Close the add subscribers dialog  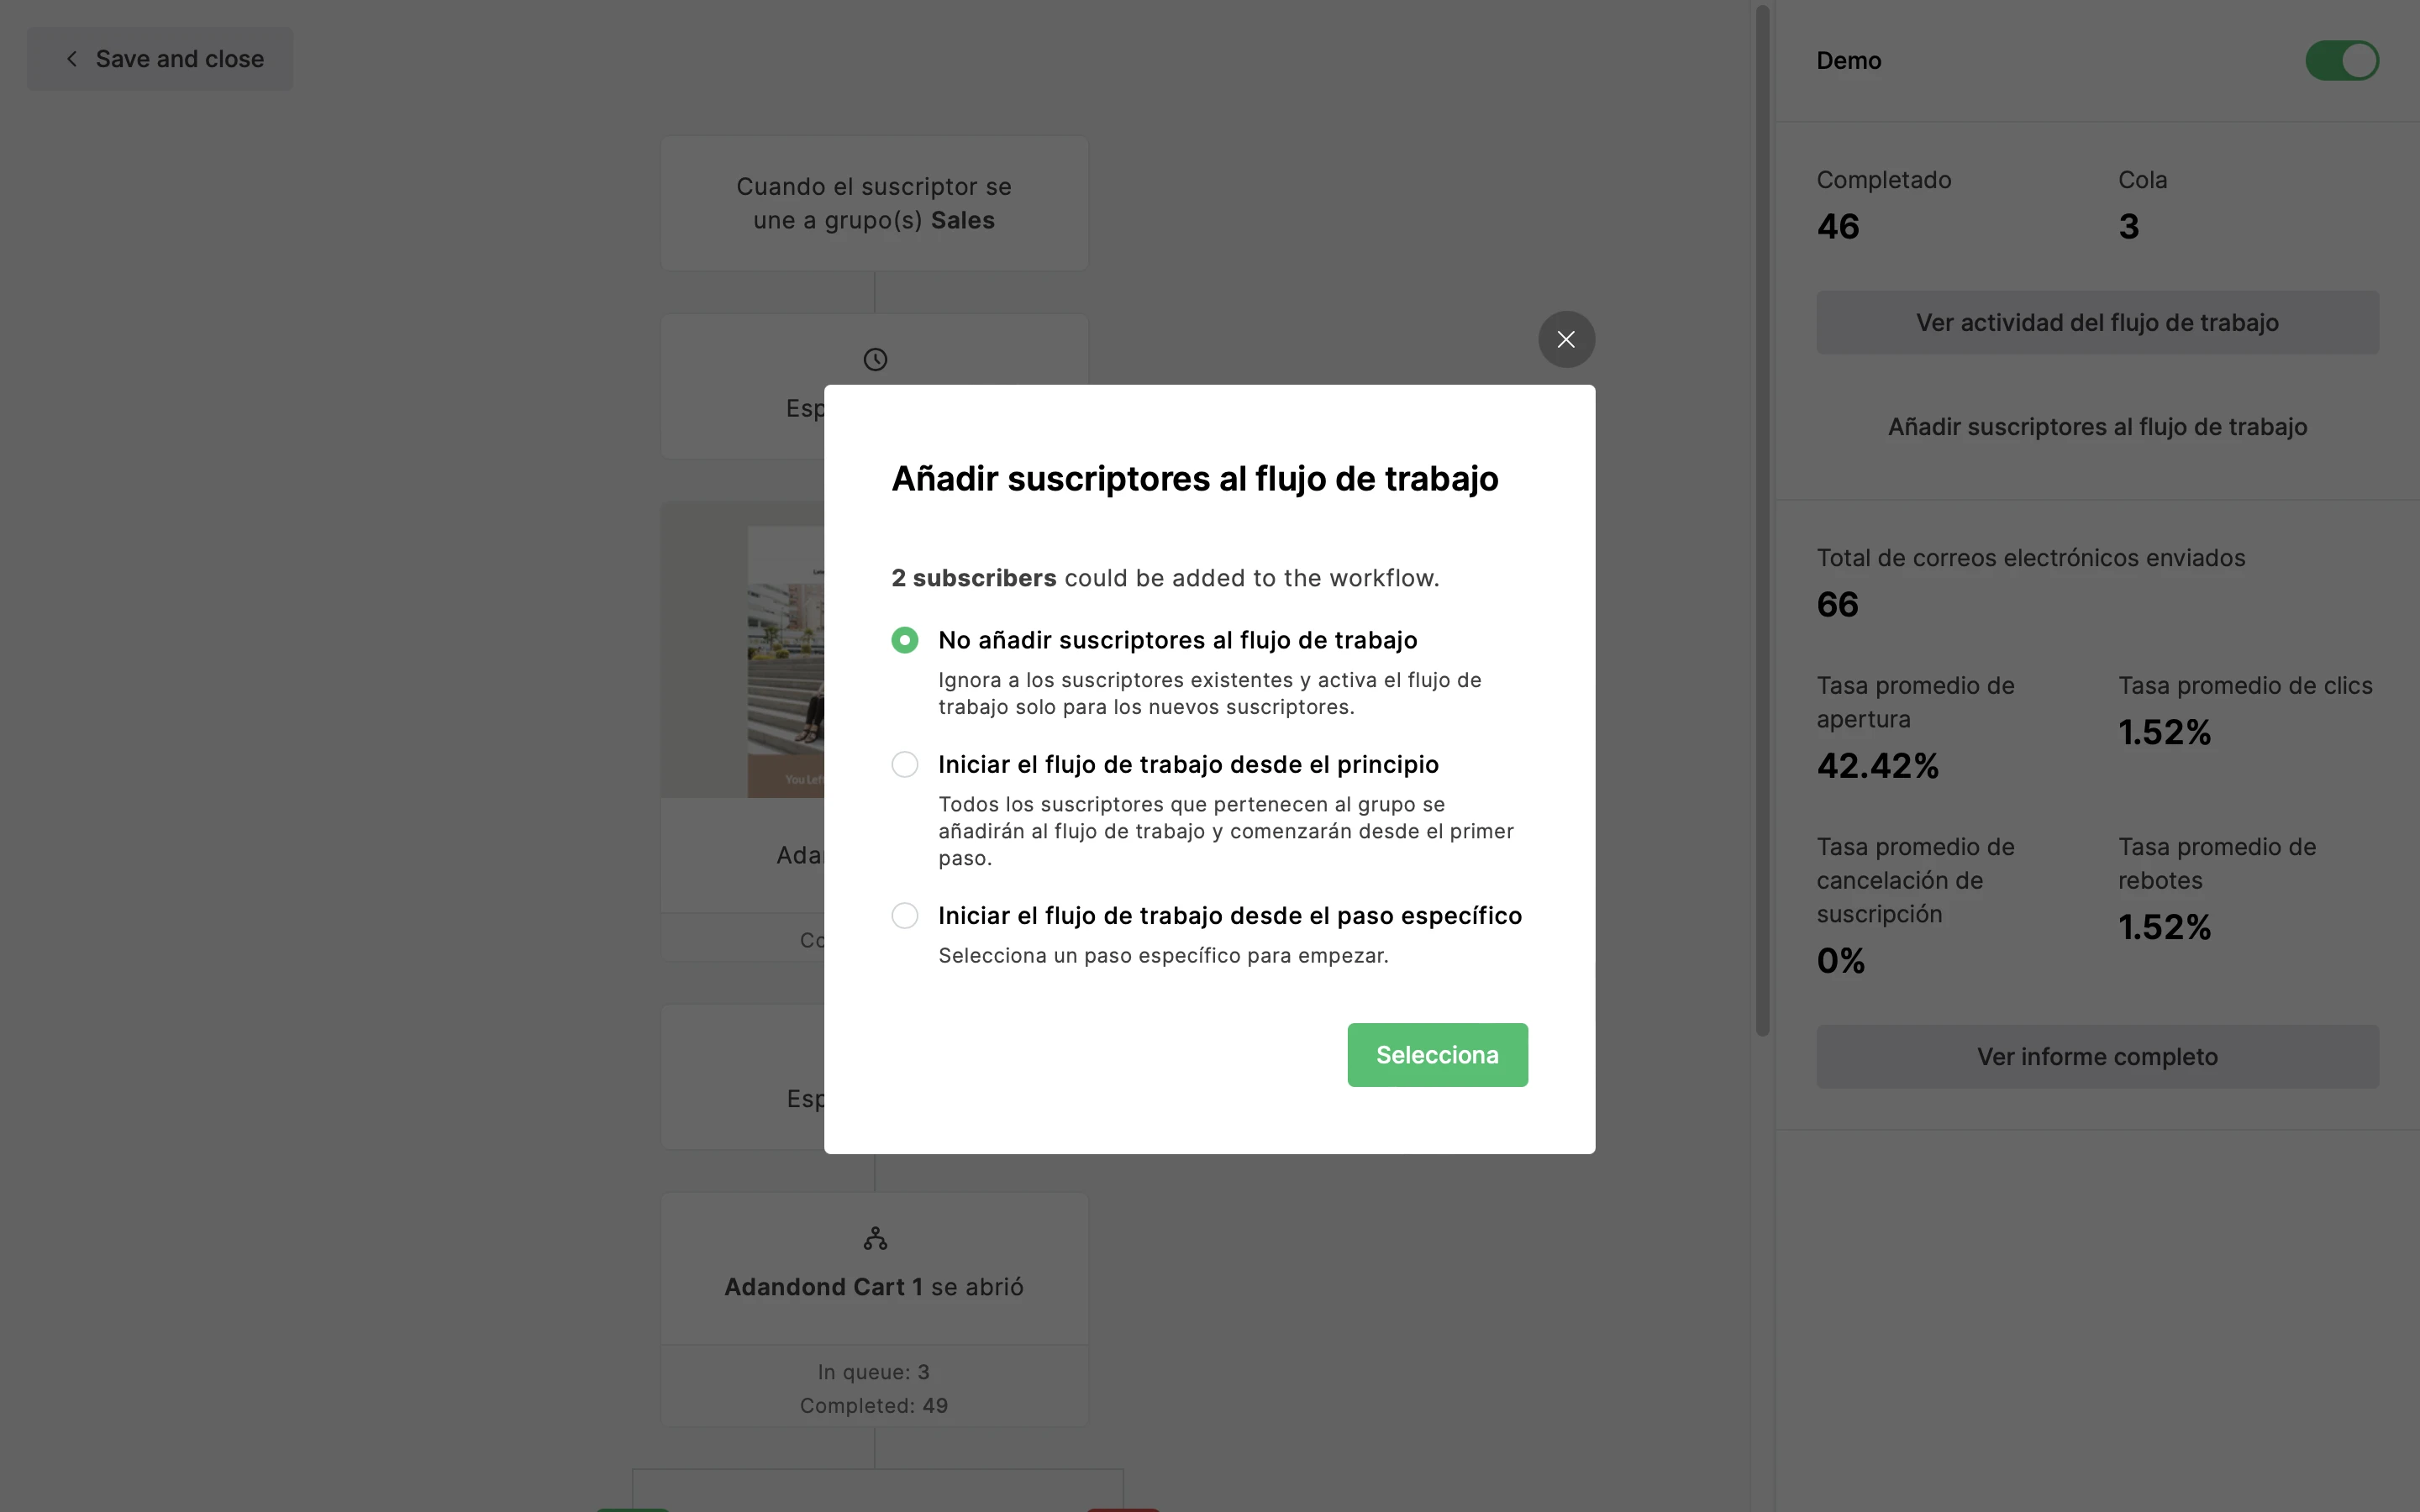(1566, 340)
